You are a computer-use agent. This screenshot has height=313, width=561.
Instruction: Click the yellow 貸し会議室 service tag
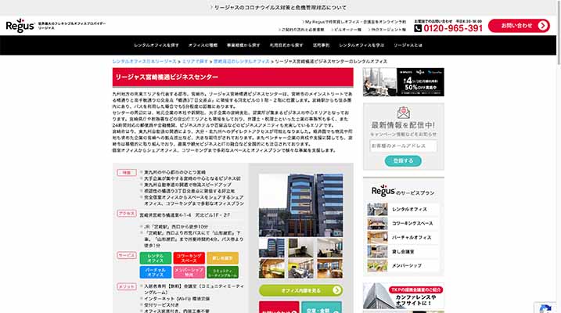(x=222, y=258)
